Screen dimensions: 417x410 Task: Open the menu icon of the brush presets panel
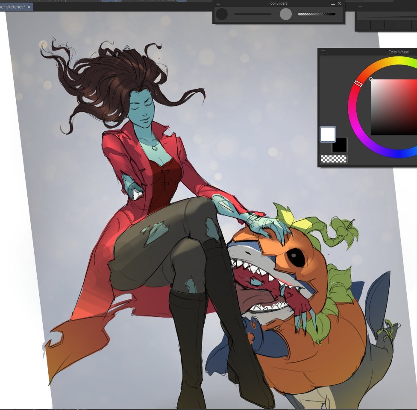pyautogui.click(x=360, y=8)
